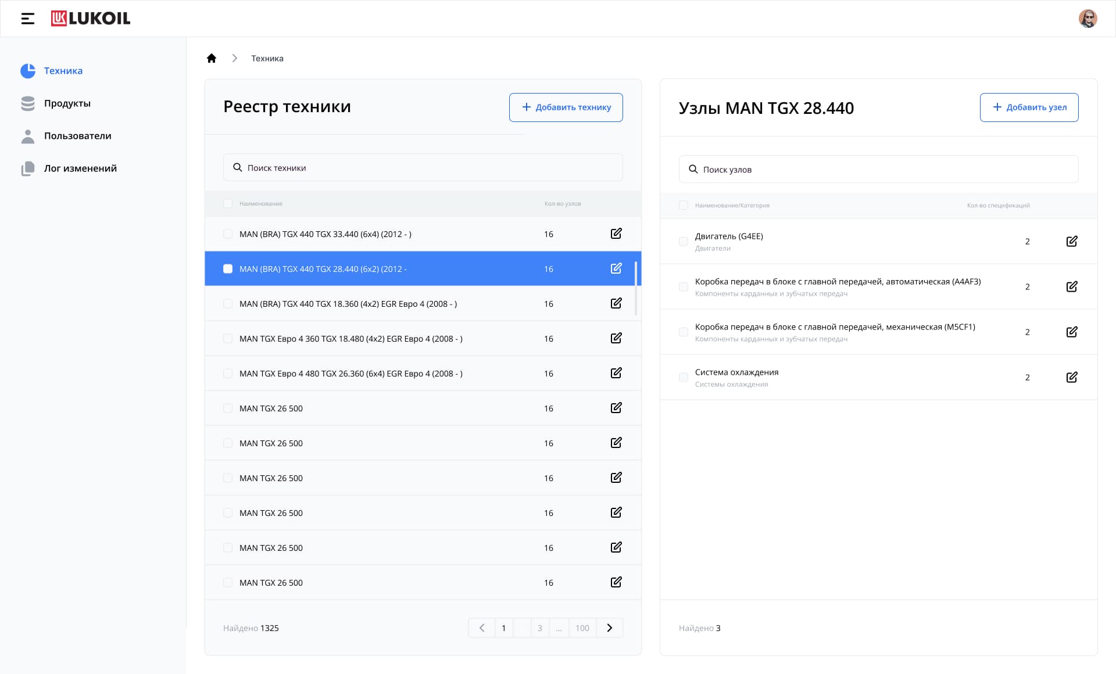Edit icon for автоматическая (A4AF3) gearbox node
The height and width of the screenshot is (674, 1116).
pyautogui.click(x=1072, y=286)
